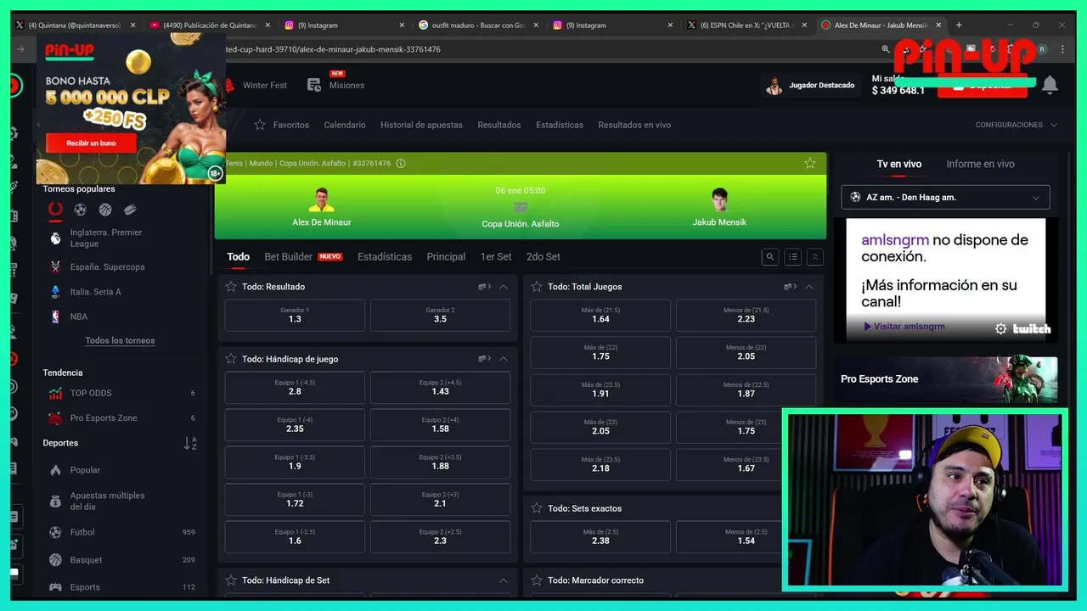Open the Tv en vivo tab
Screen dimensions: 1087x611
(899, 164)
